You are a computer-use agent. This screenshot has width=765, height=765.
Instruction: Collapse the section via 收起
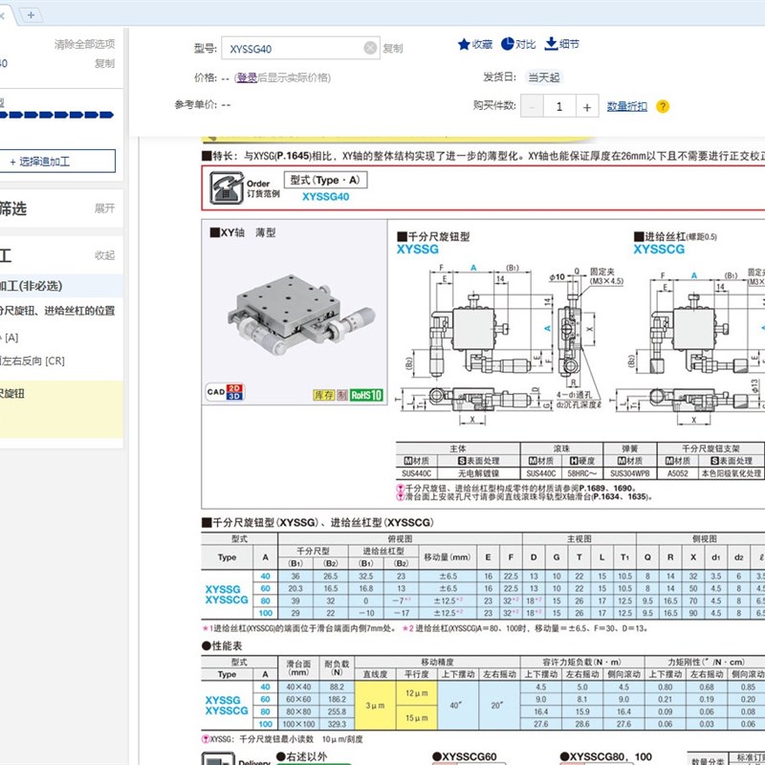coord(104,255)
